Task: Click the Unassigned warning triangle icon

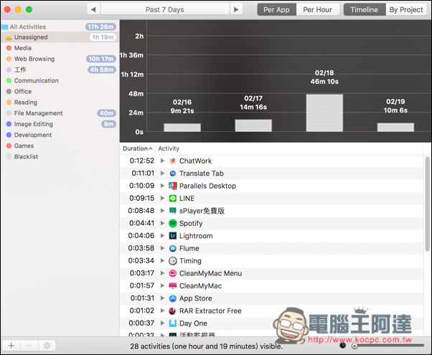Action: 9,37
